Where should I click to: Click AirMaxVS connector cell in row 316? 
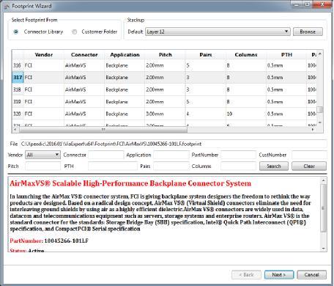coord(84,65)
